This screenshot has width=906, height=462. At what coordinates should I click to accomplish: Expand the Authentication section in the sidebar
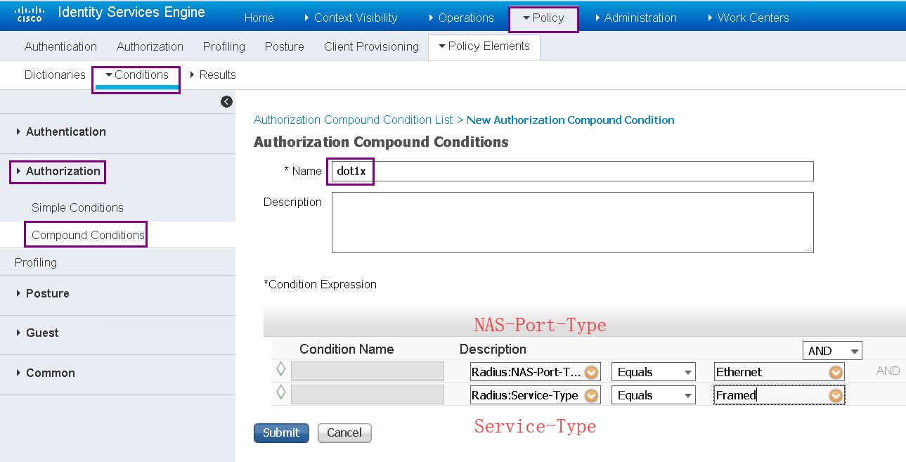[65, 131]
